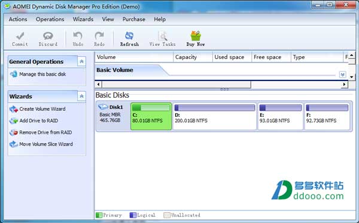Click the Basic Volume group header
Screen dimensions: 359x223
tap(115, 70)
